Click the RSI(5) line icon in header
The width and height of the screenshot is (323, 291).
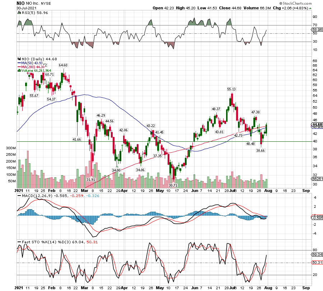[19, 12]
